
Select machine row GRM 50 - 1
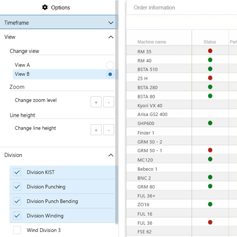182,150
